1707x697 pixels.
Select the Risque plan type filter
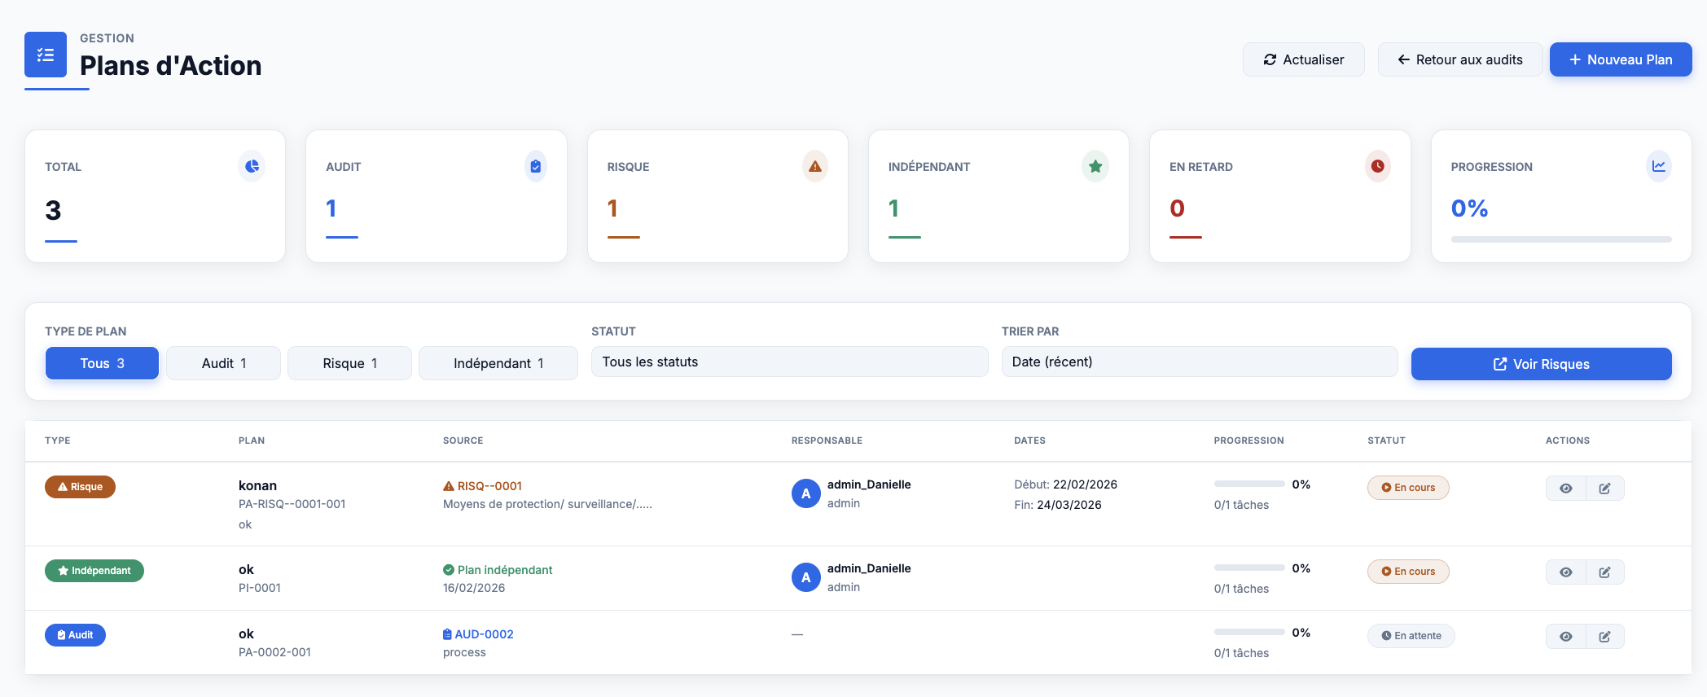pyautogui.click(x=349, y=363)
